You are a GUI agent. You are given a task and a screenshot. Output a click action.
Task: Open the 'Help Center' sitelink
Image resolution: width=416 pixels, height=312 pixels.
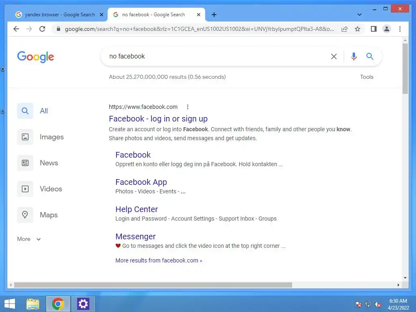coord(136,209)
